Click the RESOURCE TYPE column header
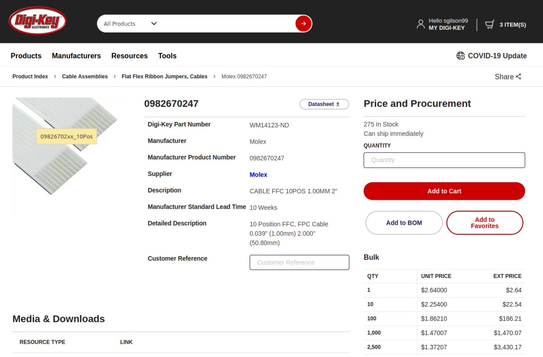The image size is (543, 357). point(42,342)
